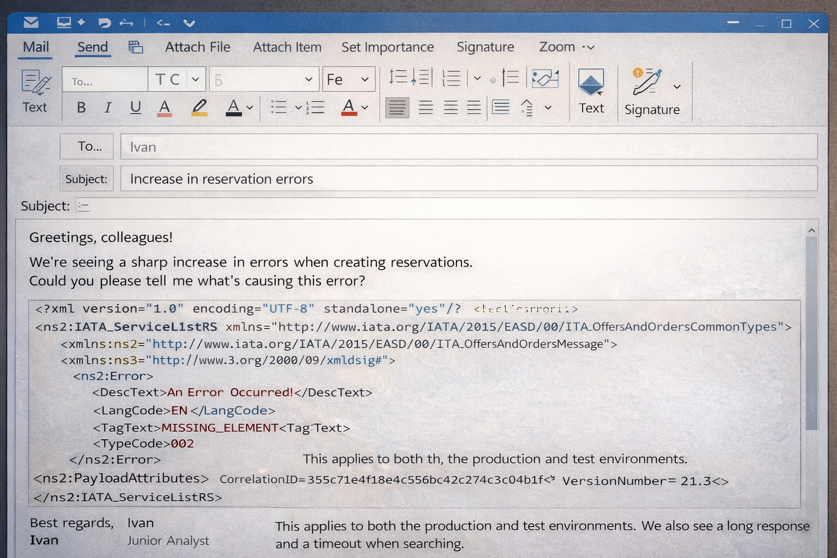This screenshot has width=837, height=558.
Task: Expand the chevron after the sort icon
Action: coord(548,107)
